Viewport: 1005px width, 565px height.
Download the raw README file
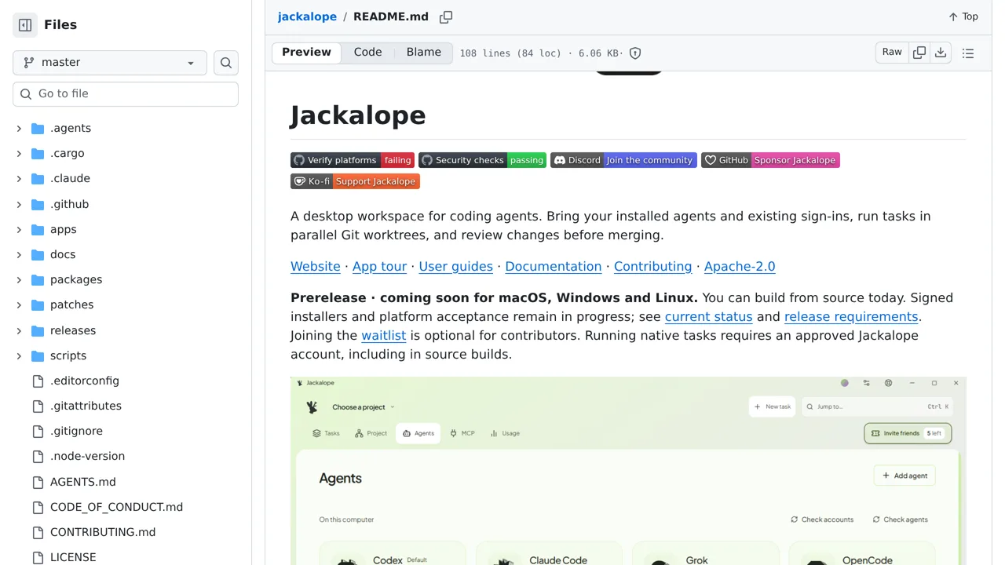point(941,53)
